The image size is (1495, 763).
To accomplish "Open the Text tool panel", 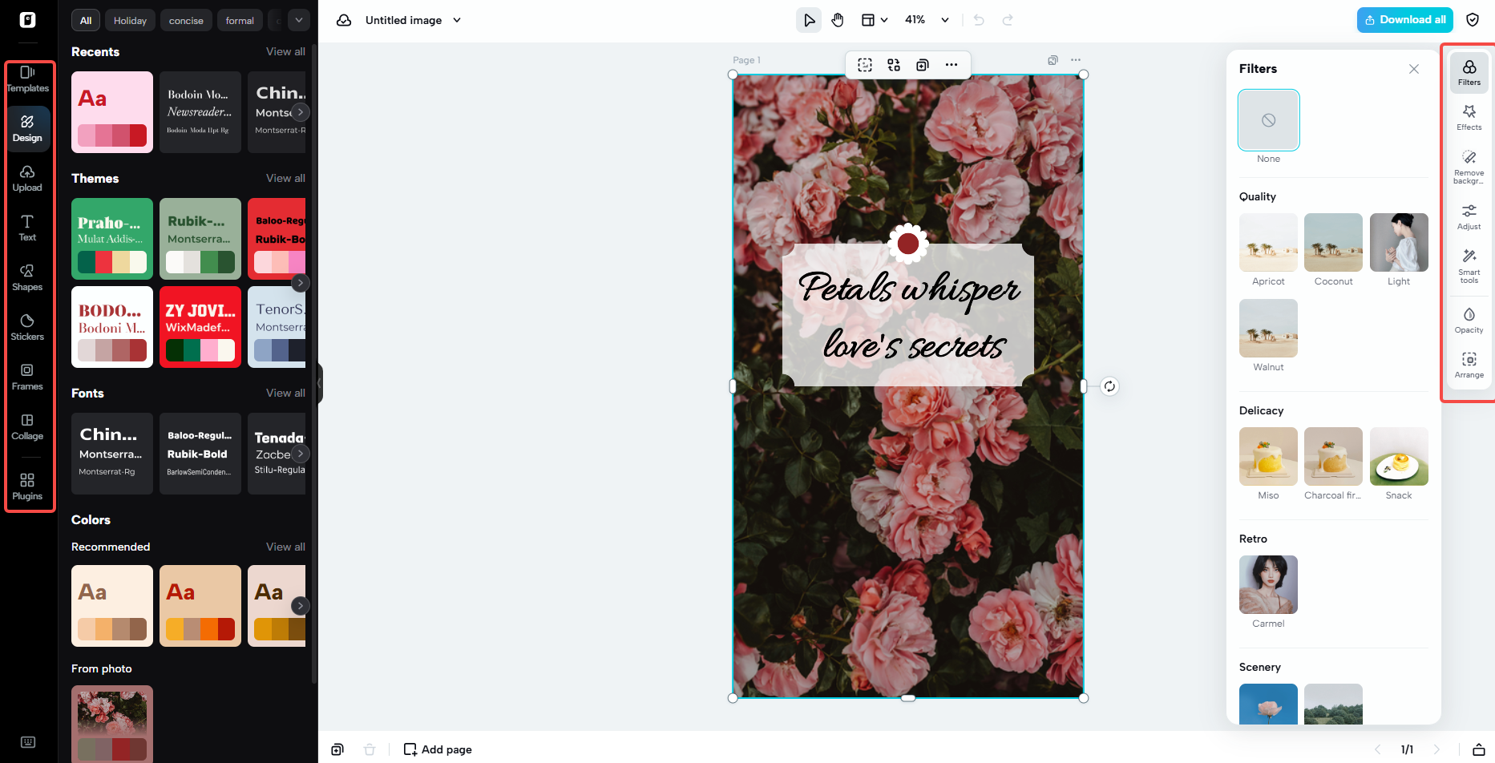I will tap(27, 228).
